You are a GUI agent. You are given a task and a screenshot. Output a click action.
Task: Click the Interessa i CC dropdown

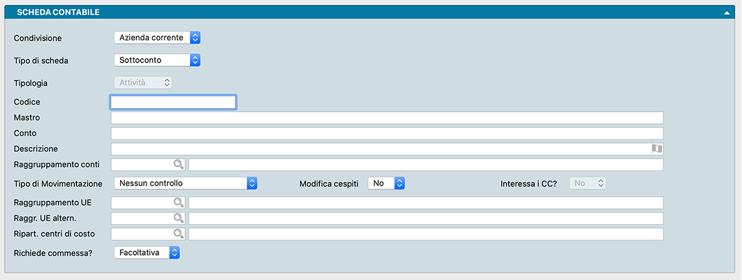tap(588, 183)
